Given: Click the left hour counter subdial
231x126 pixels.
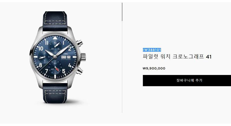Looking at the screenshot, I should tap(44, 57).
